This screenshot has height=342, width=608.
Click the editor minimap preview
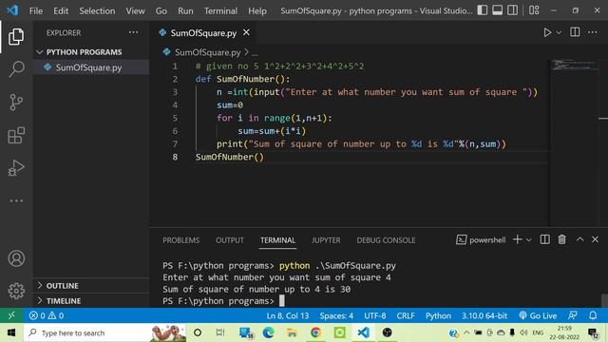574,65
